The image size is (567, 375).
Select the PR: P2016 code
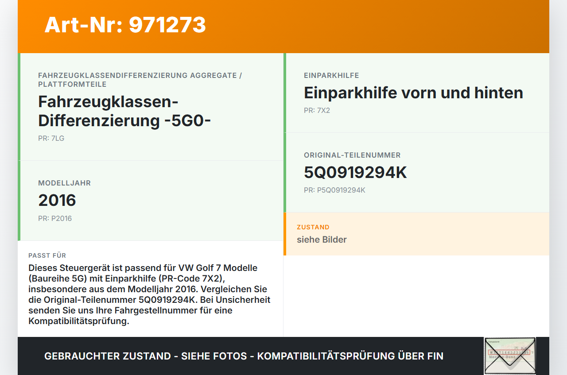tap(55, 218)
